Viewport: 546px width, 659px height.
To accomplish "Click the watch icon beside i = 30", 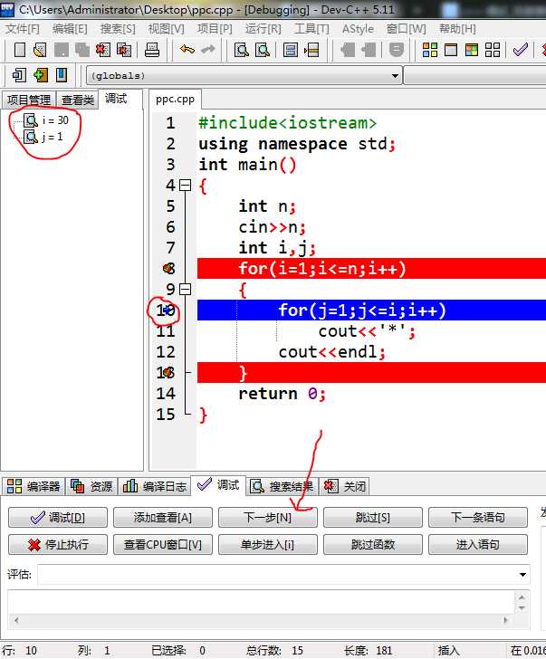I will tap(31, 120).
